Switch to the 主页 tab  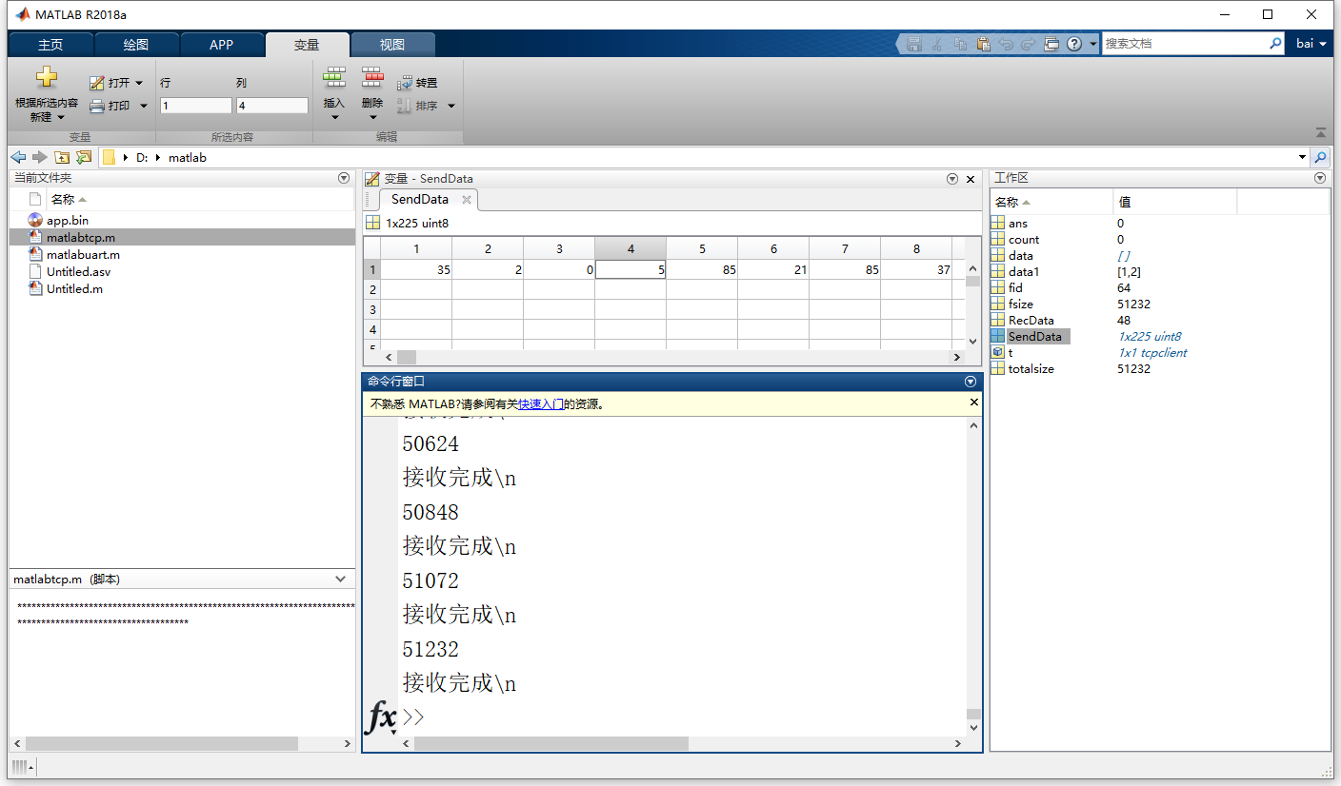[51, 45]
